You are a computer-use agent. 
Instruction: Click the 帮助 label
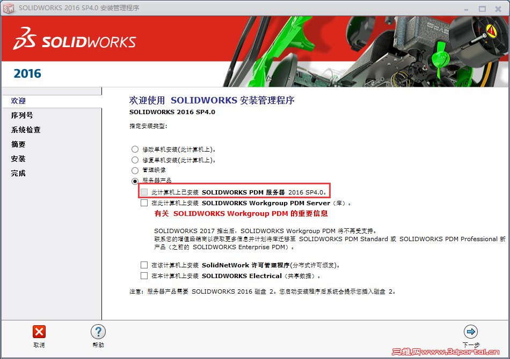tap(98, 345)
